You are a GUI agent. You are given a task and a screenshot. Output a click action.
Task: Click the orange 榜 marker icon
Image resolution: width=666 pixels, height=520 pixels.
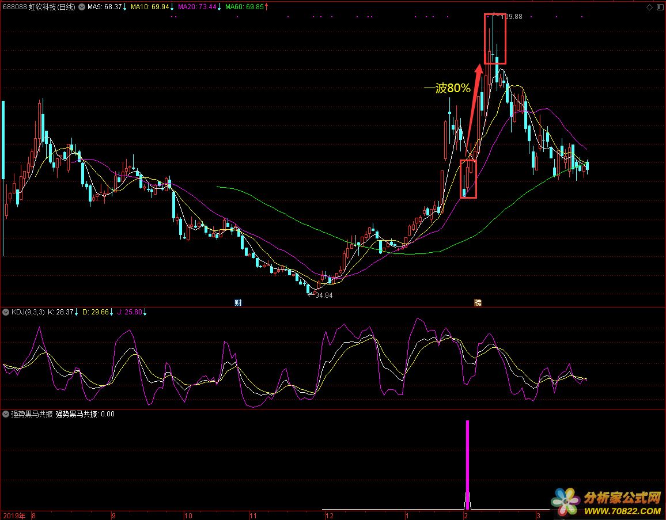coord(477,302)
